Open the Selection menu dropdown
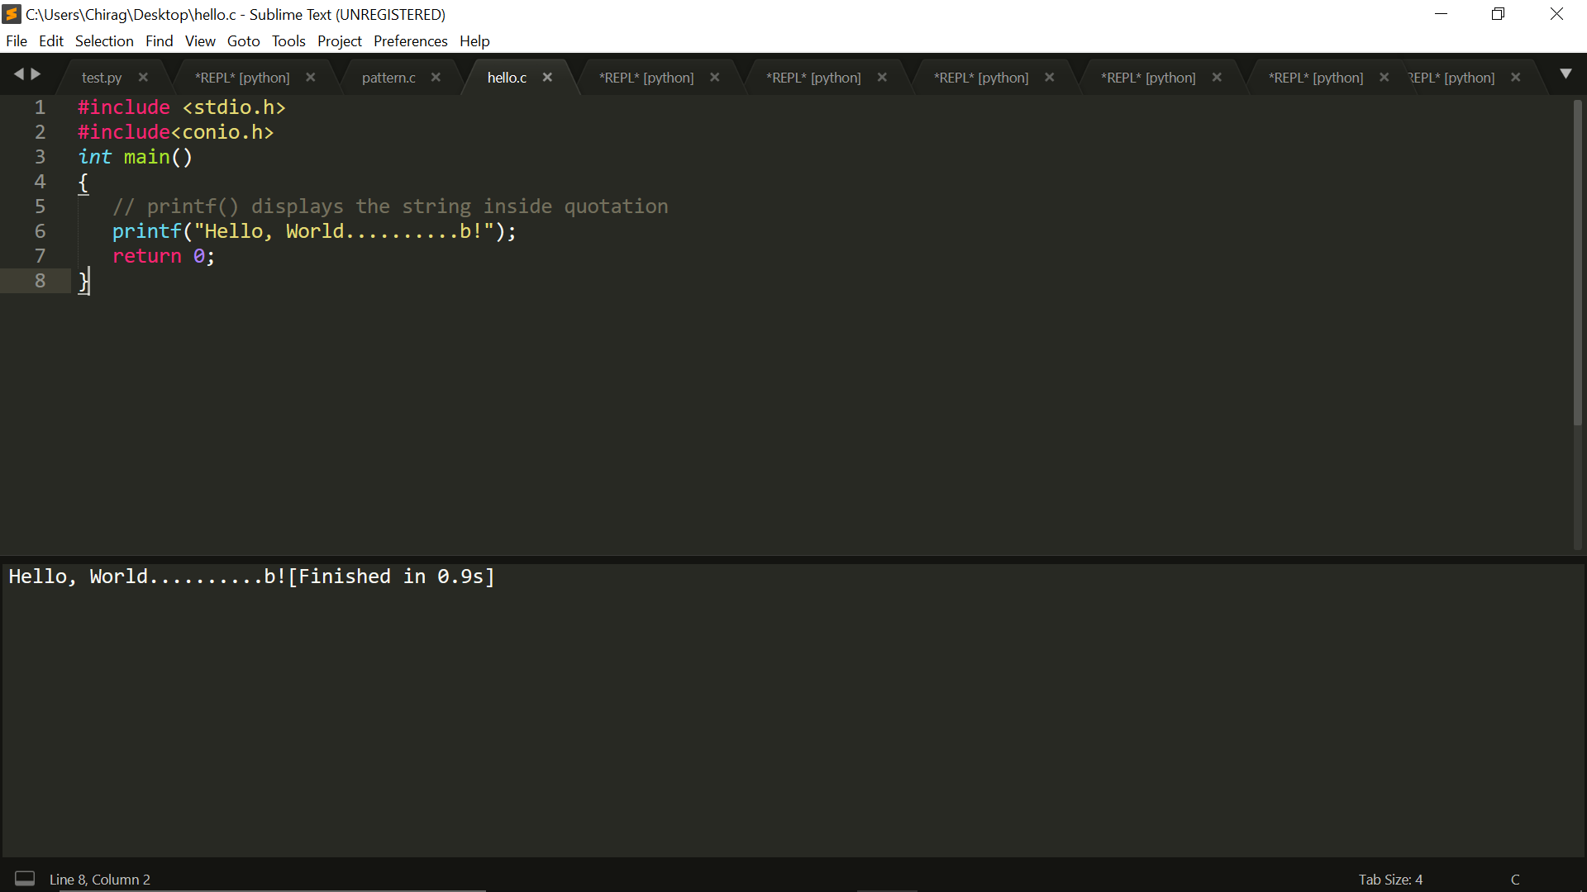 click(103, 40)
